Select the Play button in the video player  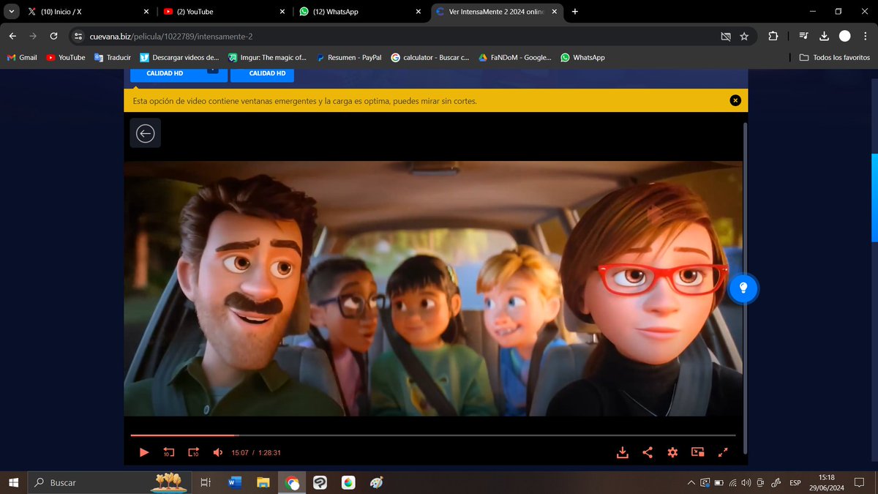(144, 452)
